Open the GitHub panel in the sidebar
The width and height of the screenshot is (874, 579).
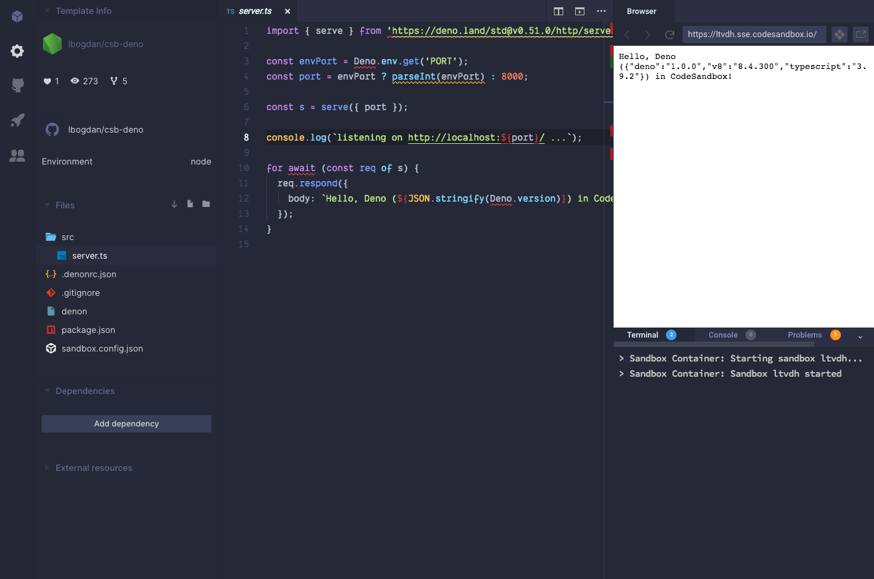[17, 84]
